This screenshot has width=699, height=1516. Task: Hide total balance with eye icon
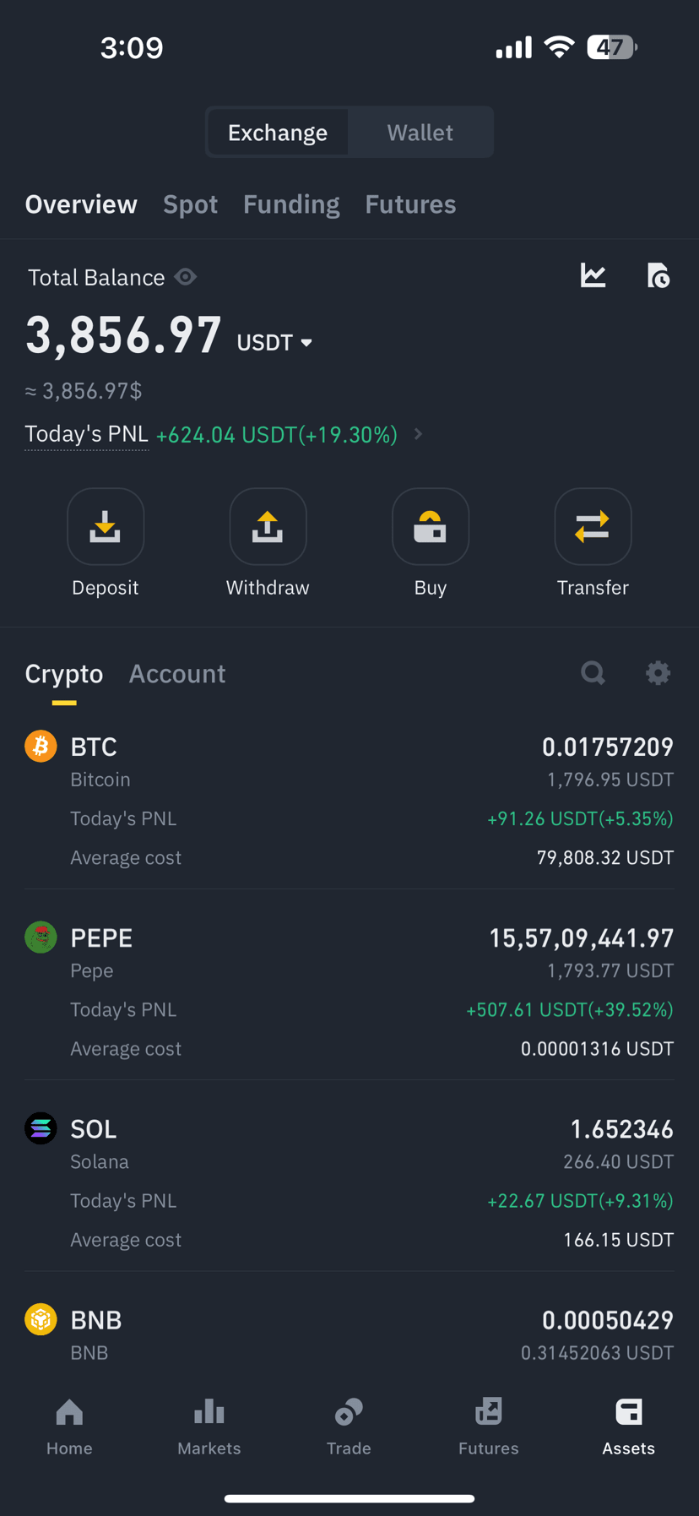[x=186, y=277]
